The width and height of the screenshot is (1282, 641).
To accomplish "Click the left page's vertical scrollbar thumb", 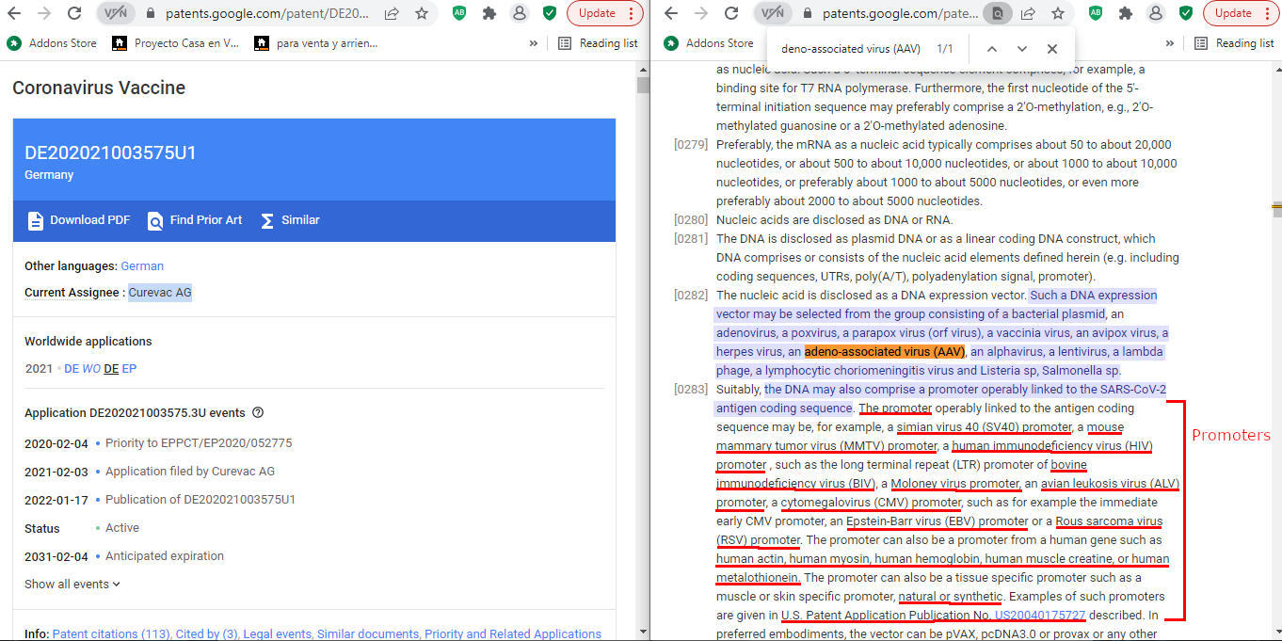I will 643,86.
